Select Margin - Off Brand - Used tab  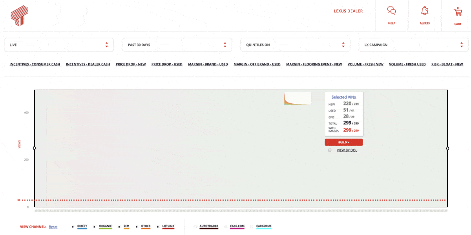257,64
